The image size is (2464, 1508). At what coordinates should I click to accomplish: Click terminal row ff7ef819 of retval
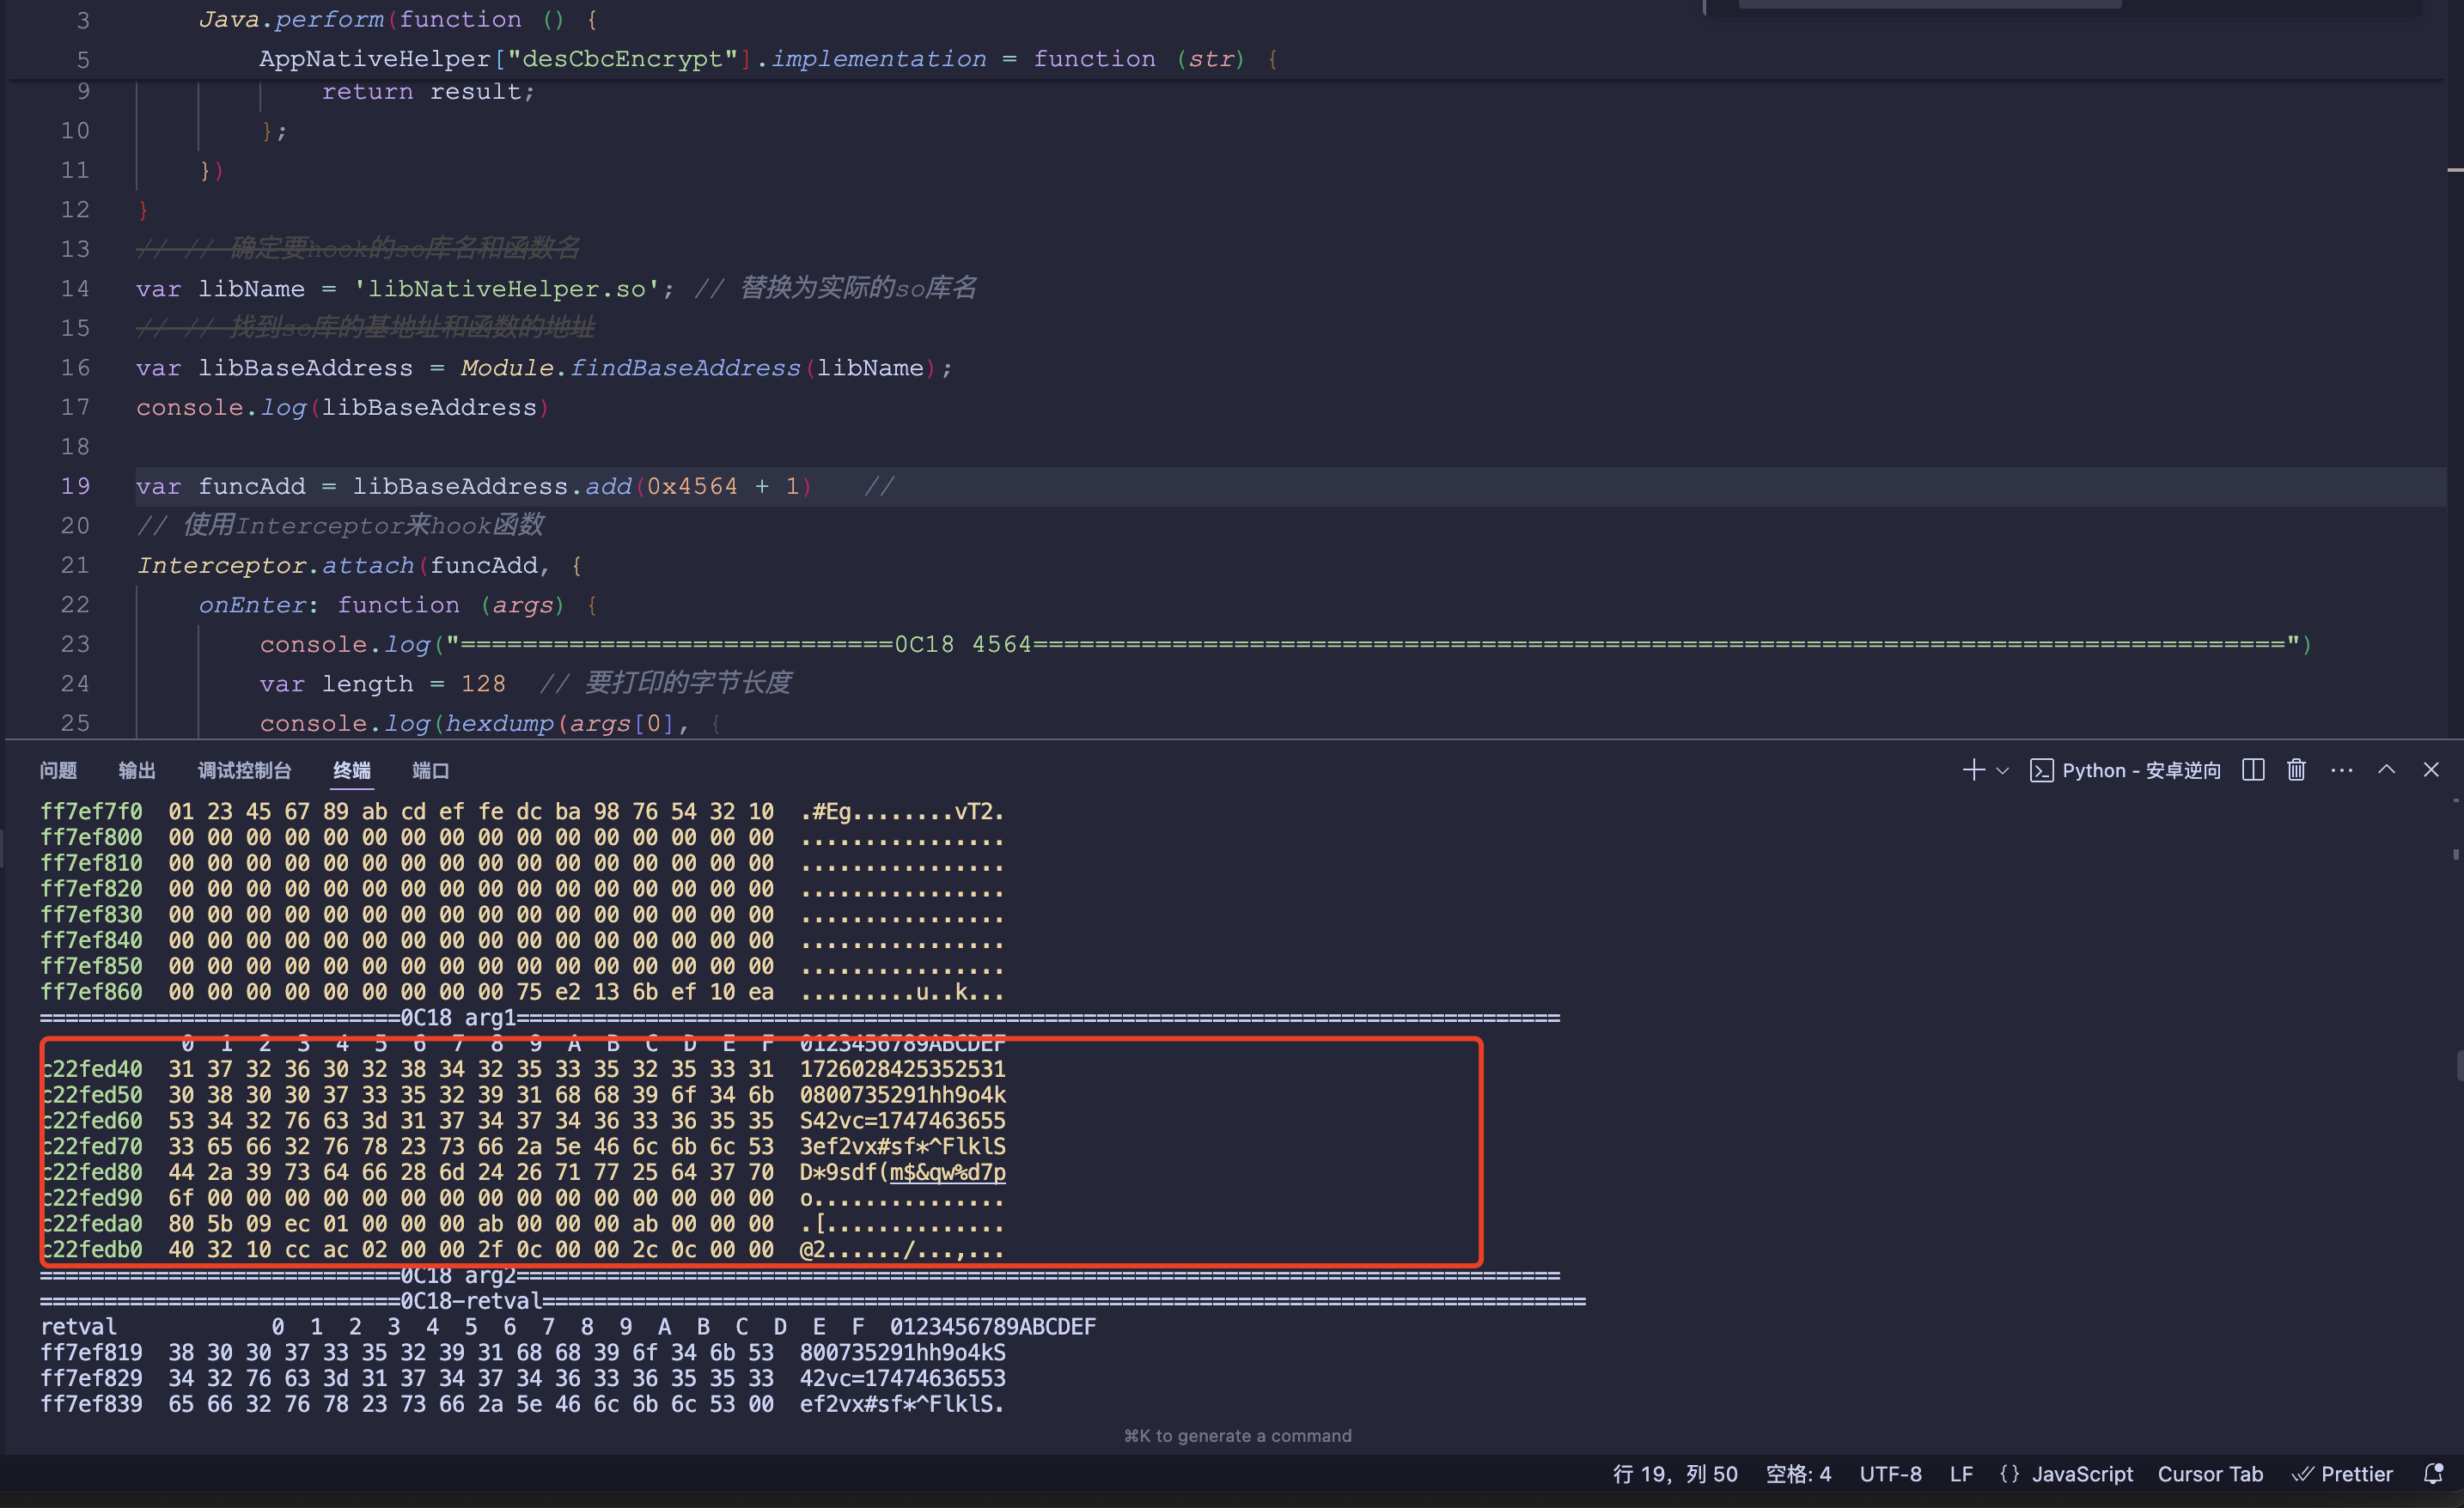pos(522,1352)
